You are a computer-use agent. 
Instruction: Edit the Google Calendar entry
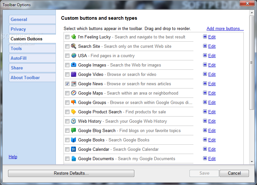pos(212,149)
